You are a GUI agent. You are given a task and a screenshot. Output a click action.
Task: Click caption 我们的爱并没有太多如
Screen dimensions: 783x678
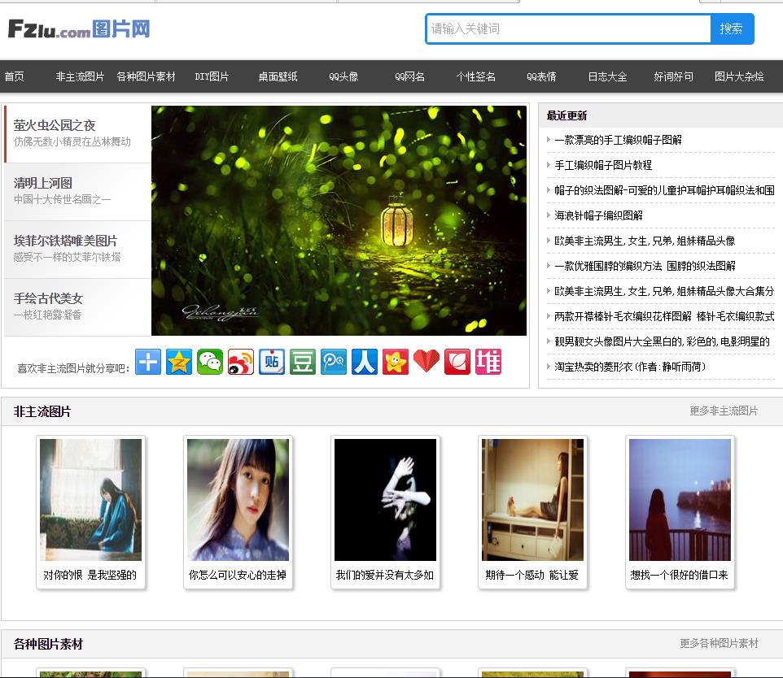(384, 576)
